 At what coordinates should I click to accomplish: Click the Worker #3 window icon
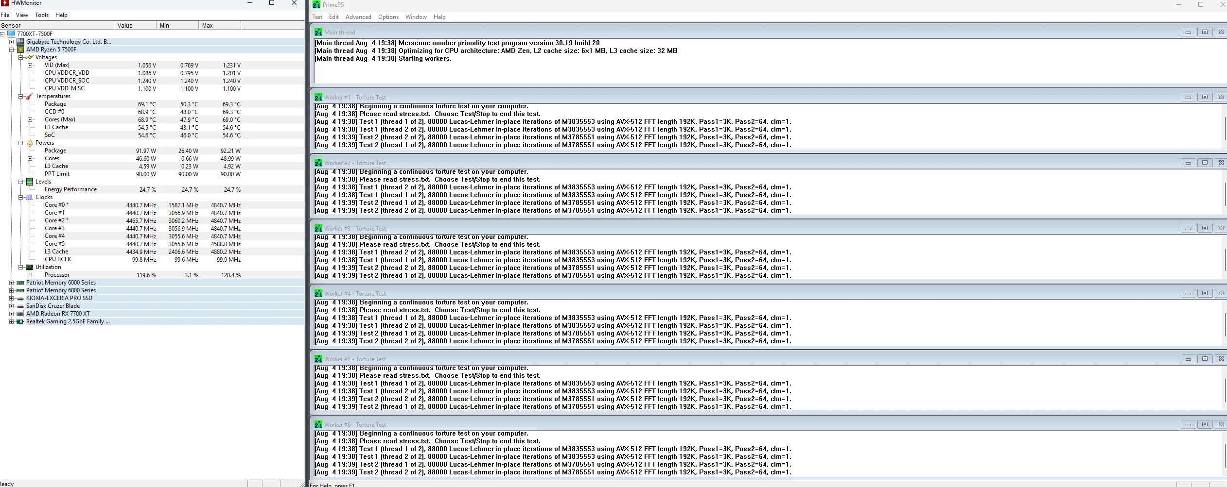tap(318, 228)
